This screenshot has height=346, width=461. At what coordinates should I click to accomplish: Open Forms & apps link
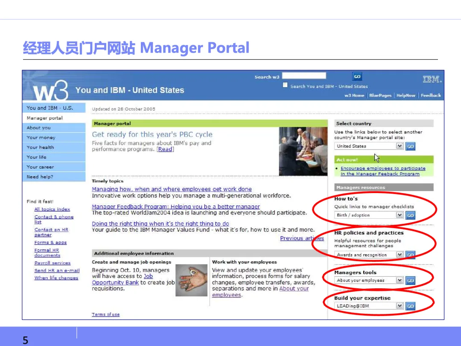(50, 243)
